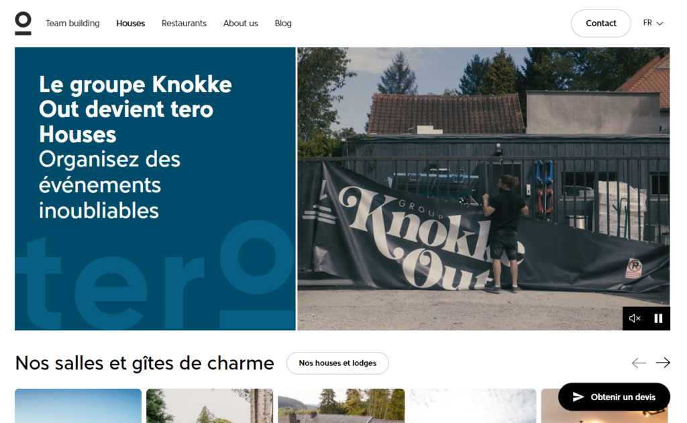The image size is (687, 423).
Task: Expand the FR language chevron
Action: coord(660,23)
